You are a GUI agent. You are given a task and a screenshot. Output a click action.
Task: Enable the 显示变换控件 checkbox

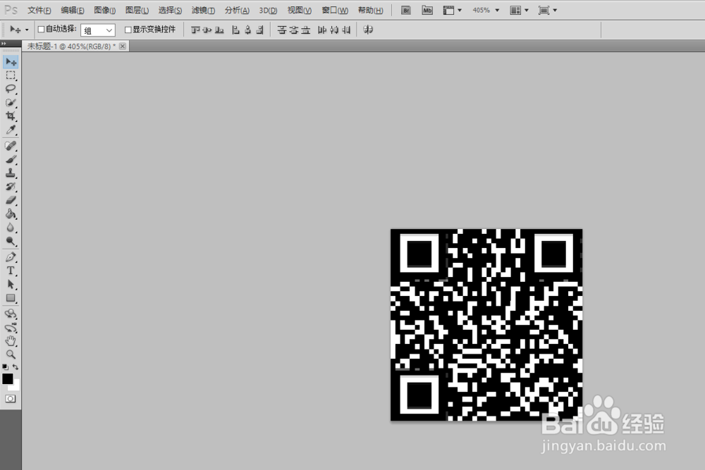coord(128,30)
